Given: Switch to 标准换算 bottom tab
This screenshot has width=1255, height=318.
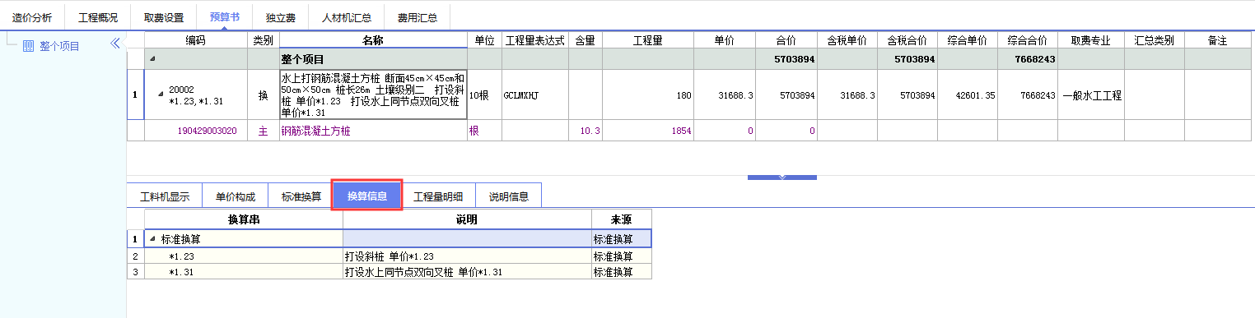Looking at the screenshot, I should click(x=301, y=196).
